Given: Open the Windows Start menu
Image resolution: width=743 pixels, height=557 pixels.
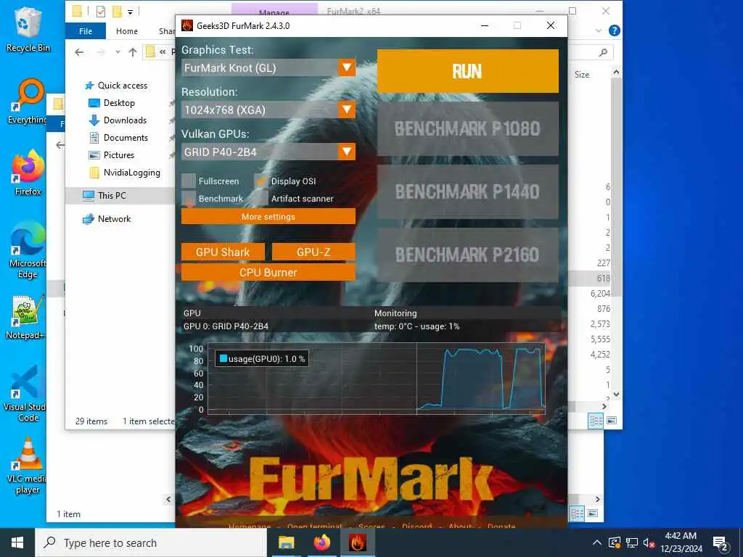Looking at the screenshot, I should point(17,542).
